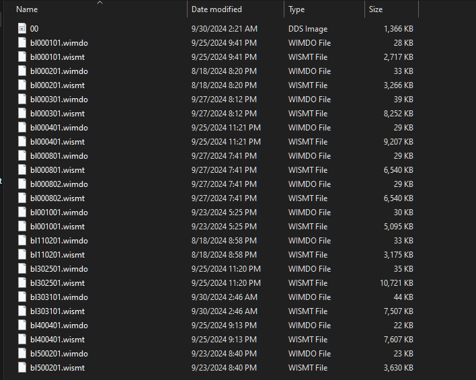Click the file icon of bl000401.wimdo

click(22, 128)
